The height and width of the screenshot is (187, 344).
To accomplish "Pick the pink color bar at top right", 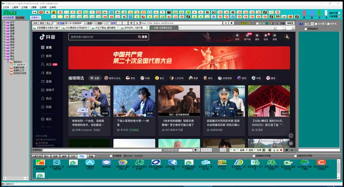I will click(304, 13).
